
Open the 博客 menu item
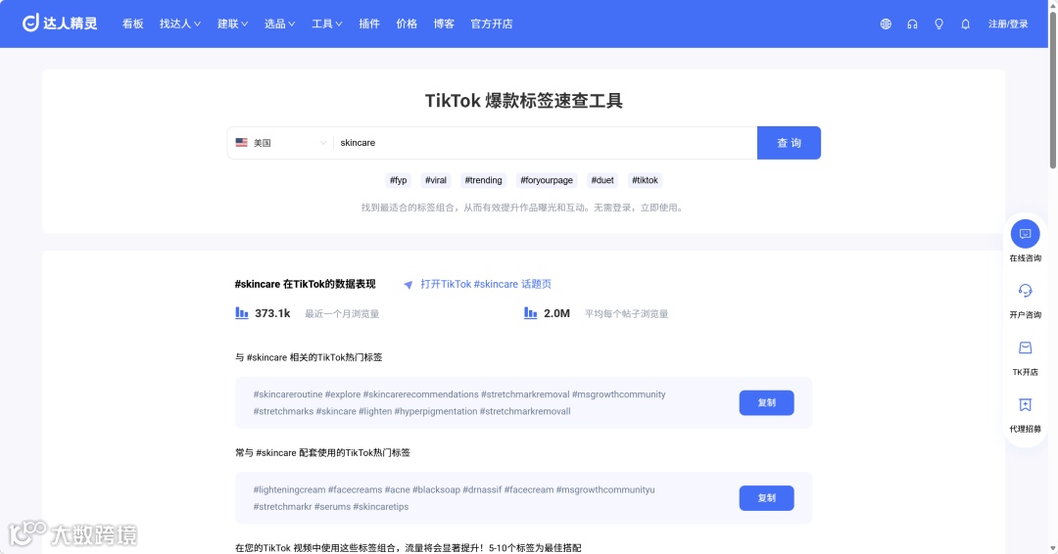point(444,23)
